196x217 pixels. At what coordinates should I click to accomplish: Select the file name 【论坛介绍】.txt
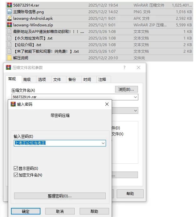[x=27, y=45]
